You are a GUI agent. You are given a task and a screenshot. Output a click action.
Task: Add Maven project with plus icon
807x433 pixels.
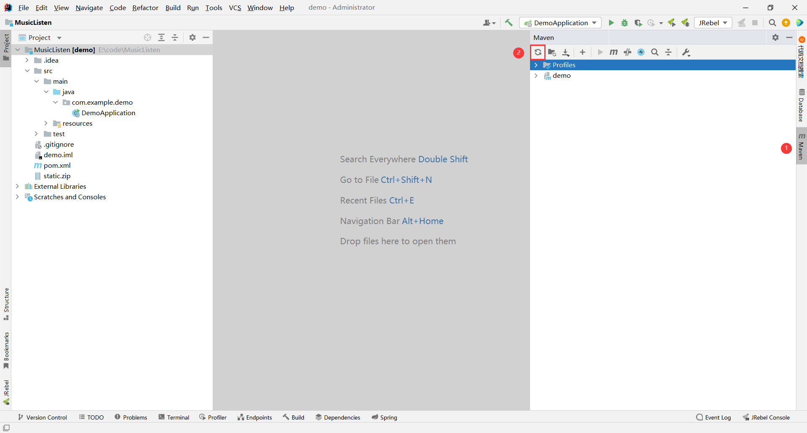coord(583,52)
